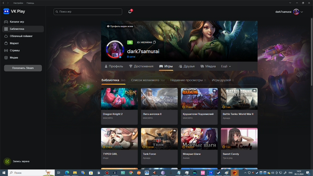This screenshot has height=176, width=313.
Task: Click the Пополнить Steam button
Action: click(x=23, y=68)
